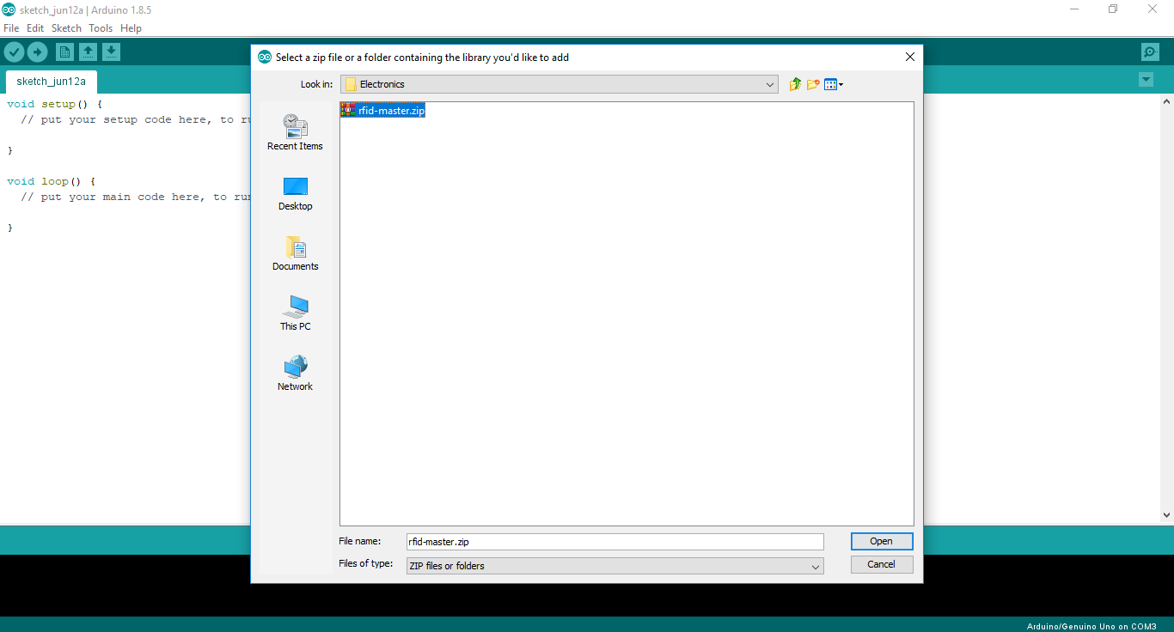Restore down the Arduino window

pyautogui.click(x=1113, y=9)
